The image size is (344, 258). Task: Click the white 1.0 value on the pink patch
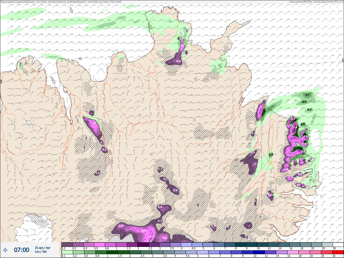coord(286,169)
